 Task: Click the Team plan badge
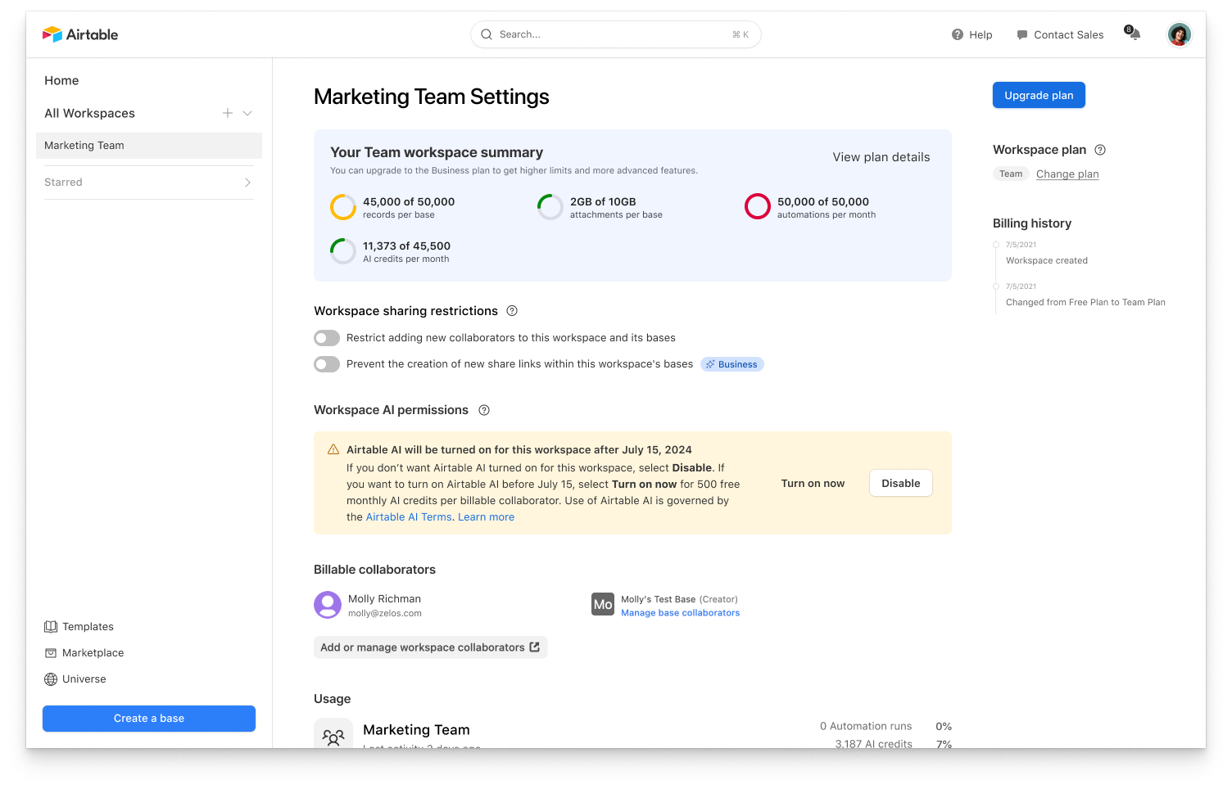[x=1011, y=174]
